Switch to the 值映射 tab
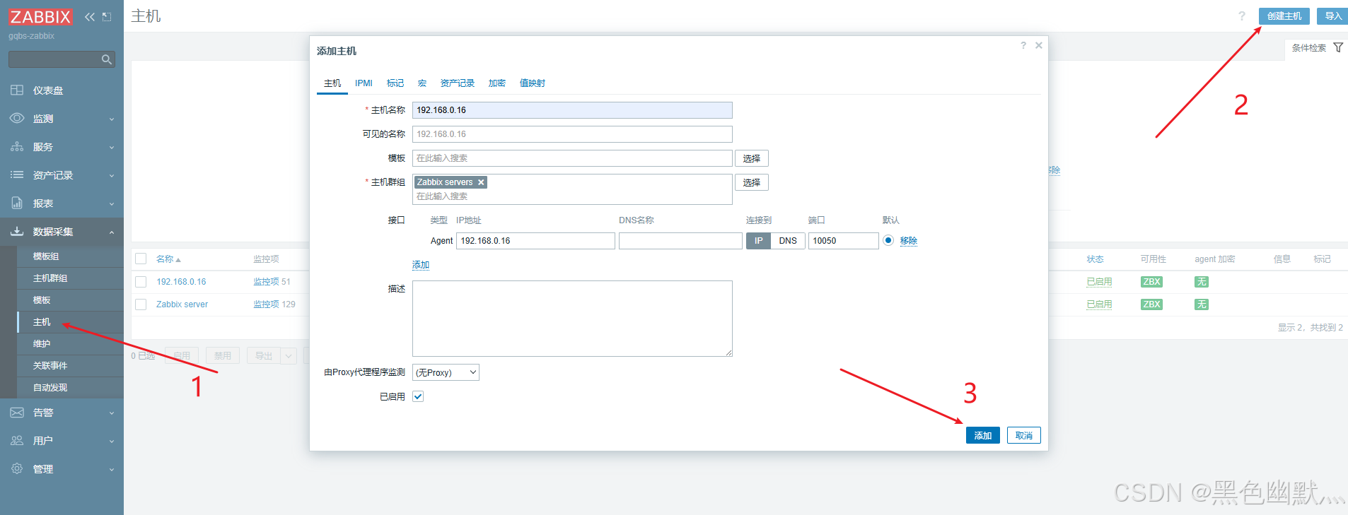Viewport: 1348px width, 515px height. 533,83
